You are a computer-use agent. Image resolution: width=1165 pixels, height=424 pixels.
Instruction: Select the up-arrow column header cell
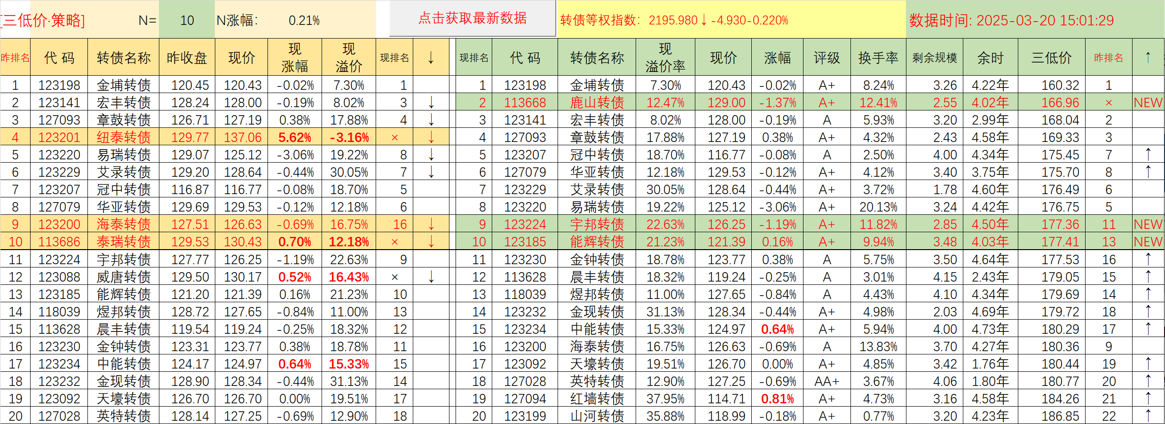click(1148, 58)
